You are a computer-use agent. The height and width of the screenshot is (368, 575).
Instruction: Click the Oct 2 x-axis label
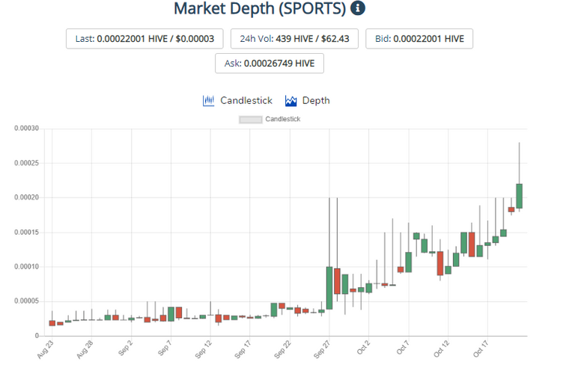364,348
